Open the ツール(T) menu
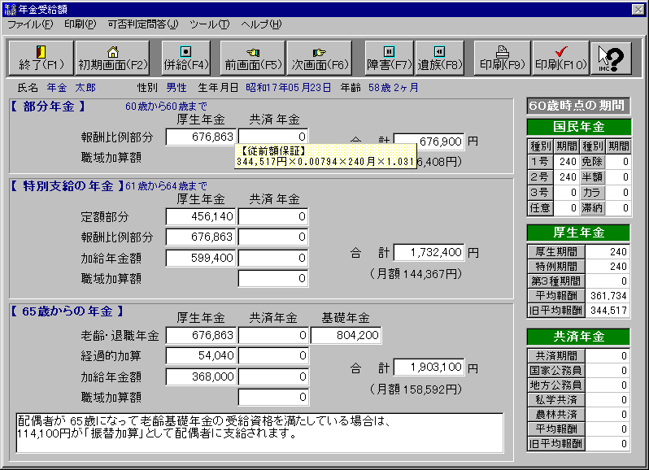Screen dimensions: 649x470 point(210,24)
